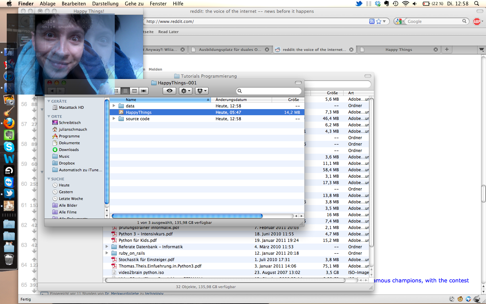Click the AdBlock Plus icon
The height and width of the screenshot is (304, 486).
click(x=477, y=22)
